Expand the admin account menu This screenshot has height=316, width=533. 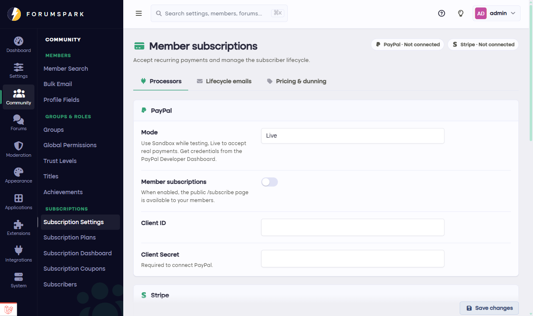click(497, 13)
